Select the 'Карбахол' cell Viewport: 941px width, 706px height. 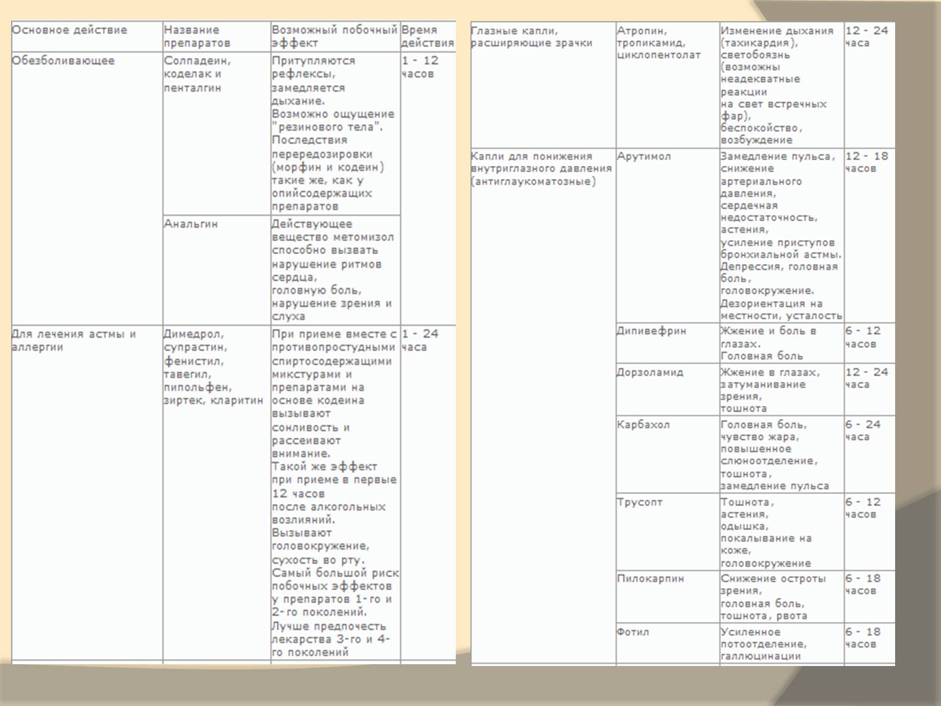click(x=668, y=455)
